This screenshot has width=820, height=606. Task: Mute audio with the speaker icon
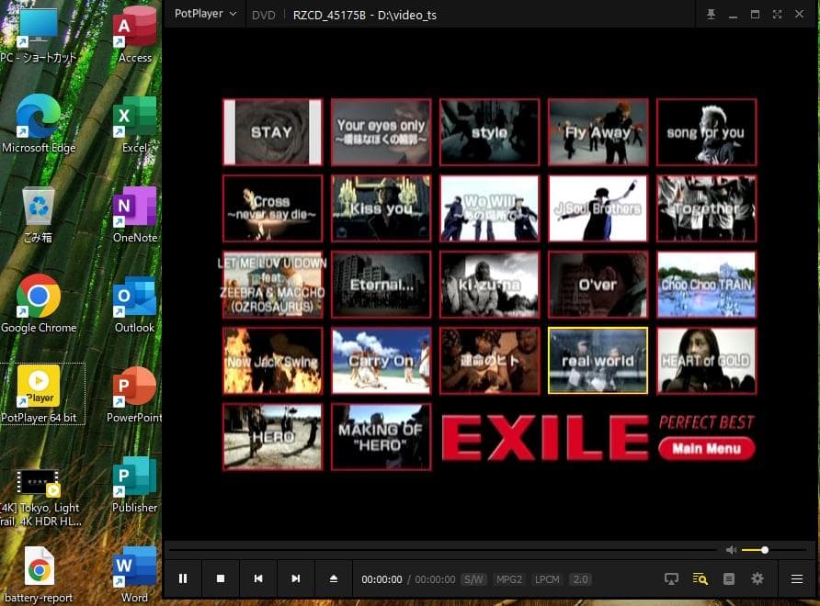pos(731,549)
